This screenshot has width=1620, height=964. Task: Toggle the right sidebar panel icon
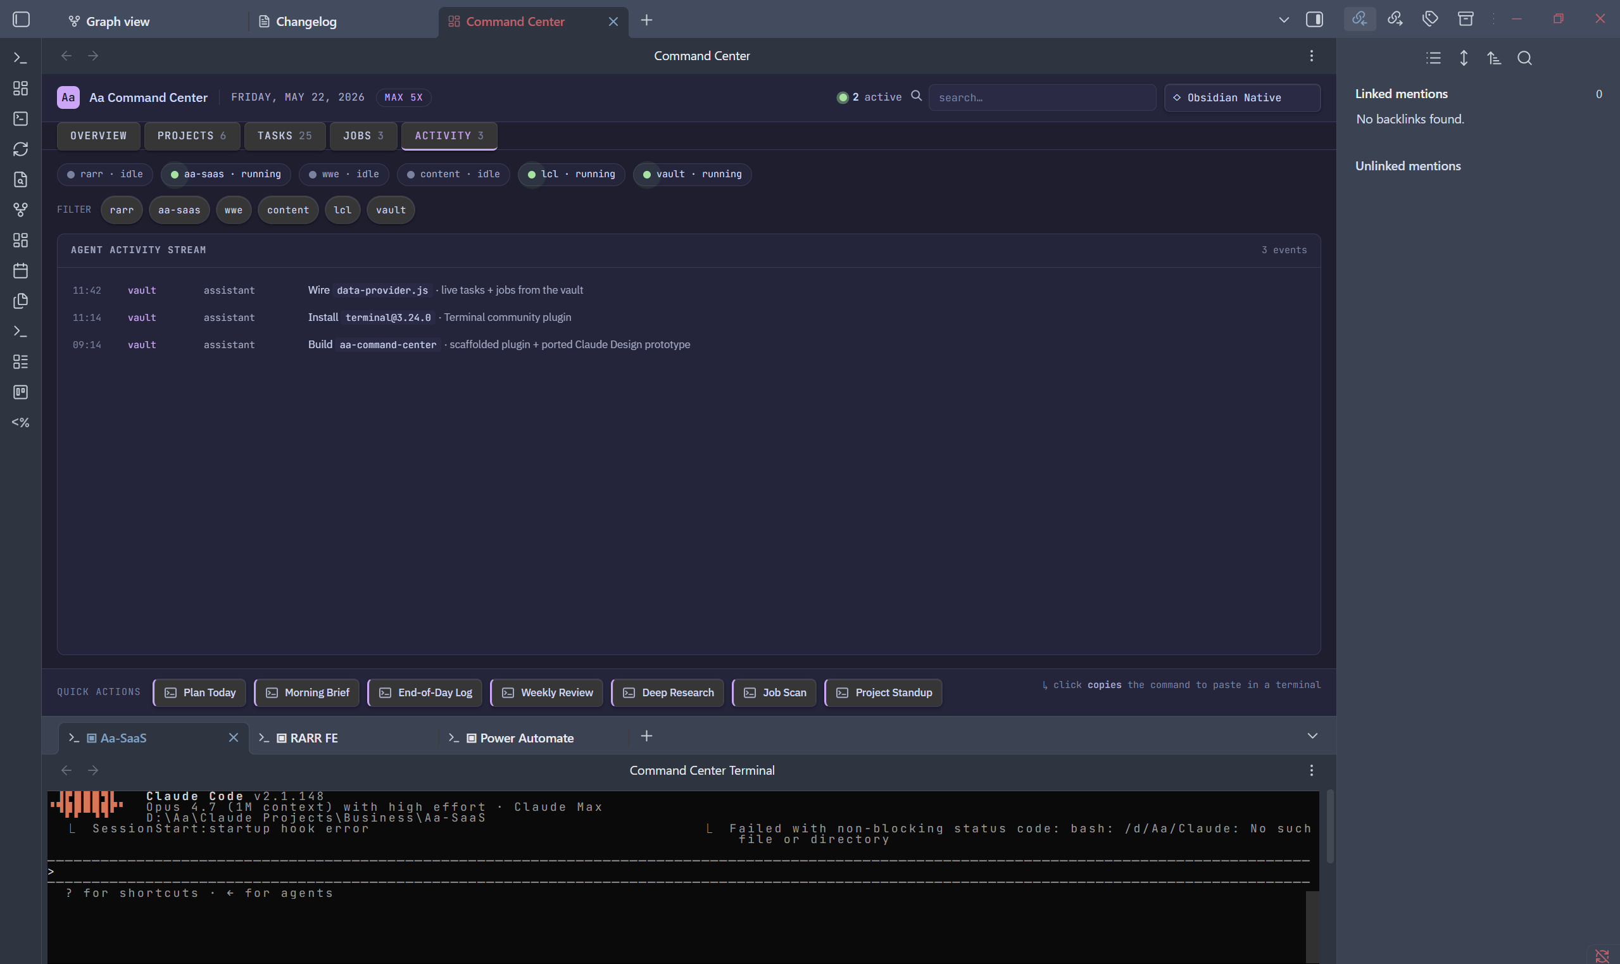(1314, 20)
